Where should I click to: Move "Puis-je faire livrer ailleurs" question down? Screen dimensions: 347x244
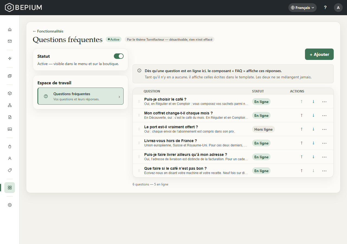pos(313,157)
